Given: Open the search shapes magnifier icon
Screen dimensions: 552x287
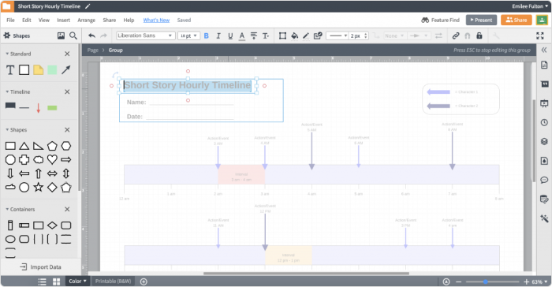Looking at the screenshot, I should tap(73, 35).
